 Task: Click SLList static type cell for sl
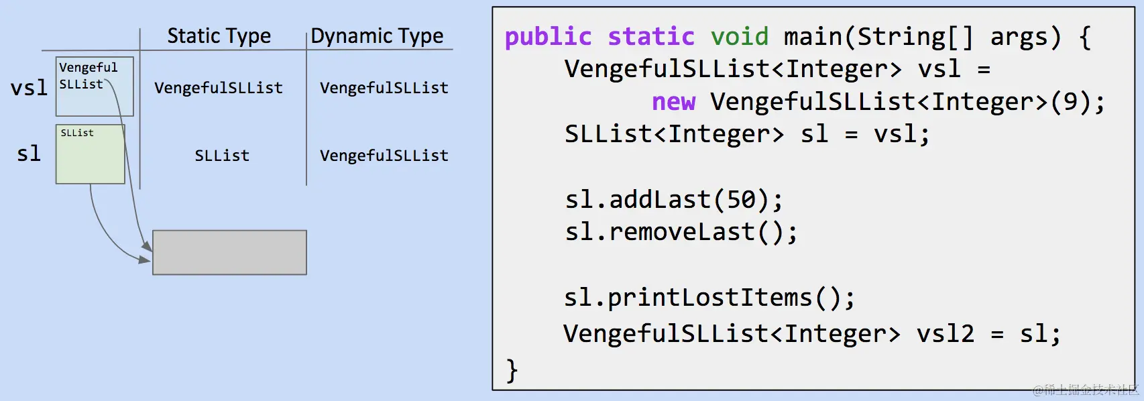coord(222,156)
